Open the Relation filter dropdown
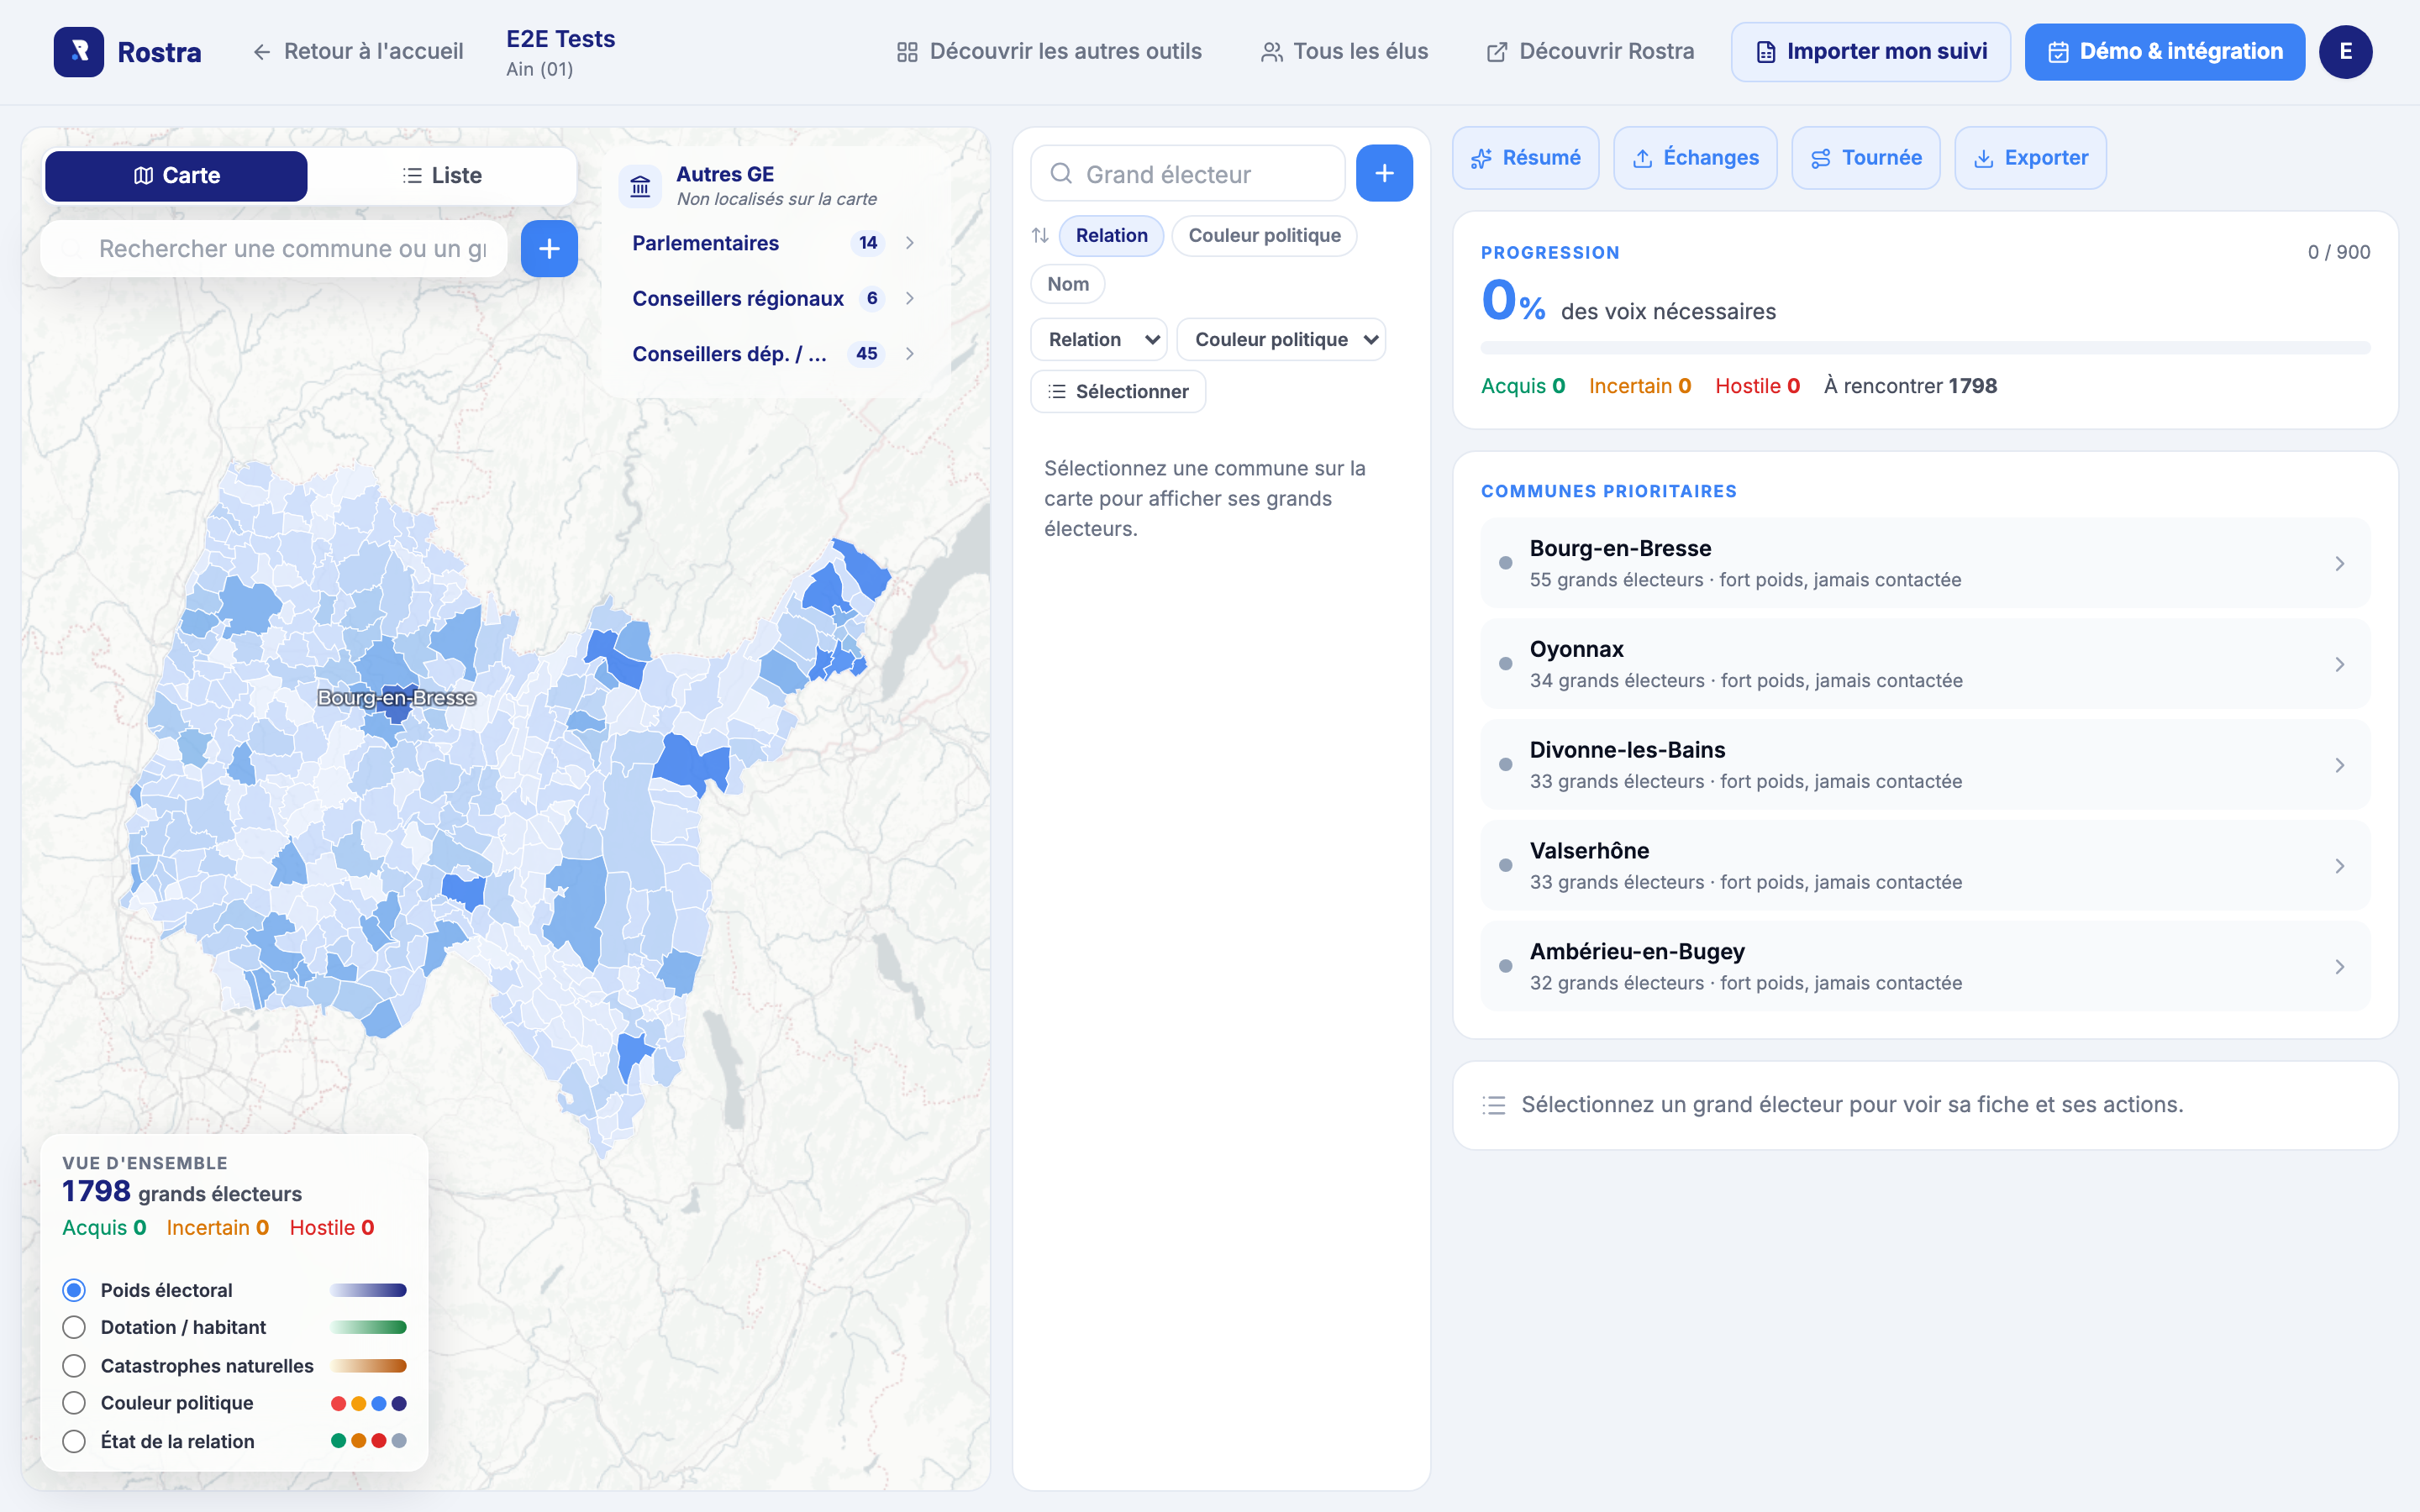This screenshot has width=2420, height=1512. click(1098, 340)
